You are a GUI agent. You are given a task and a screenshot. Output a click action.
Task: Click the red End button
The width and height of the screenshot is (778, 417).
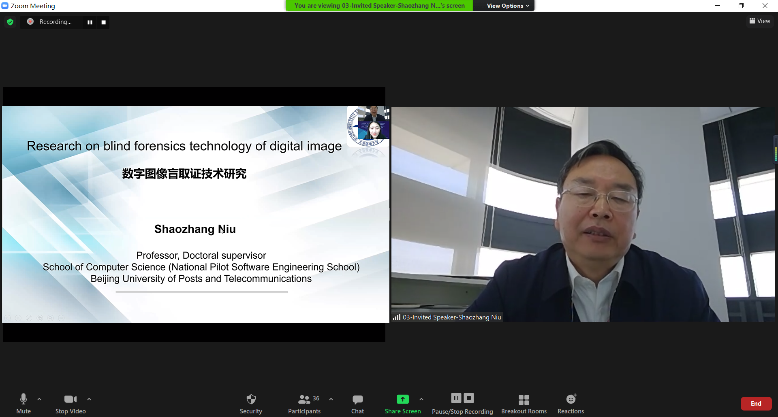[x=756, y=404]
